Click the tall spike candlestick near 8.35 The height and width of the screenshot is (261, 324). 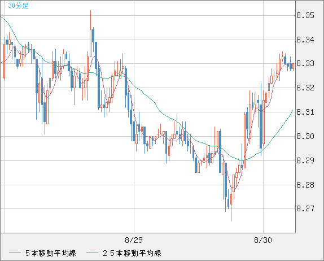coord(90,33)
